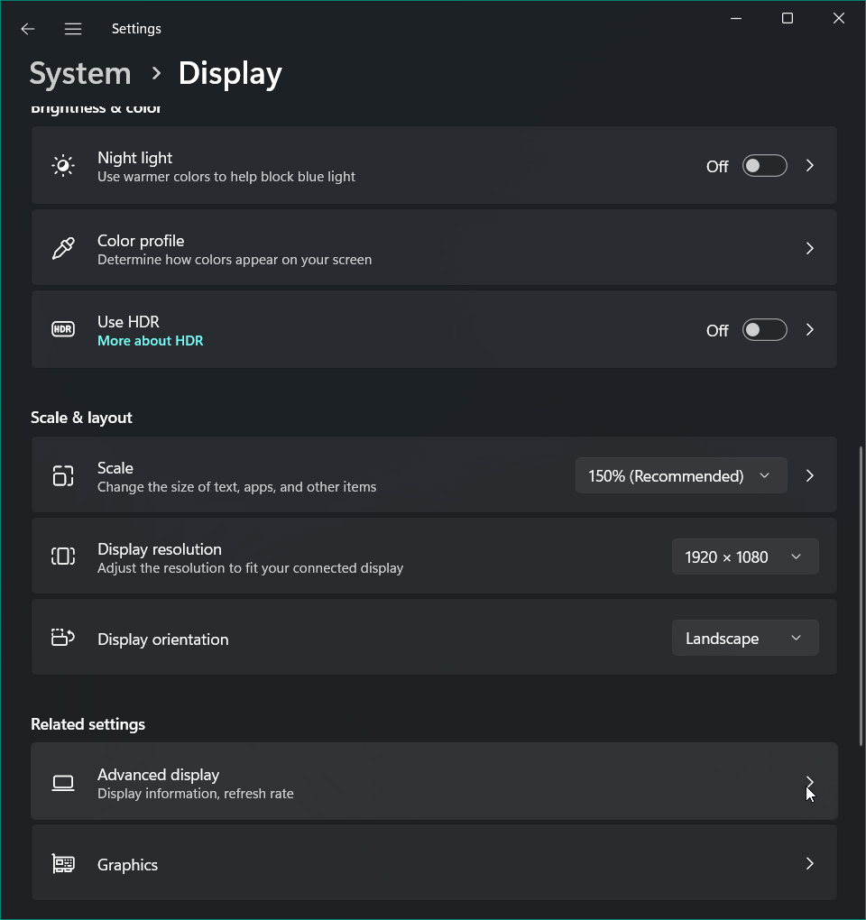Image resolution: width=866 pixels, height=920 pixels.
Task: Open the Scale percentage dropdown
Action: pos(680,475)
